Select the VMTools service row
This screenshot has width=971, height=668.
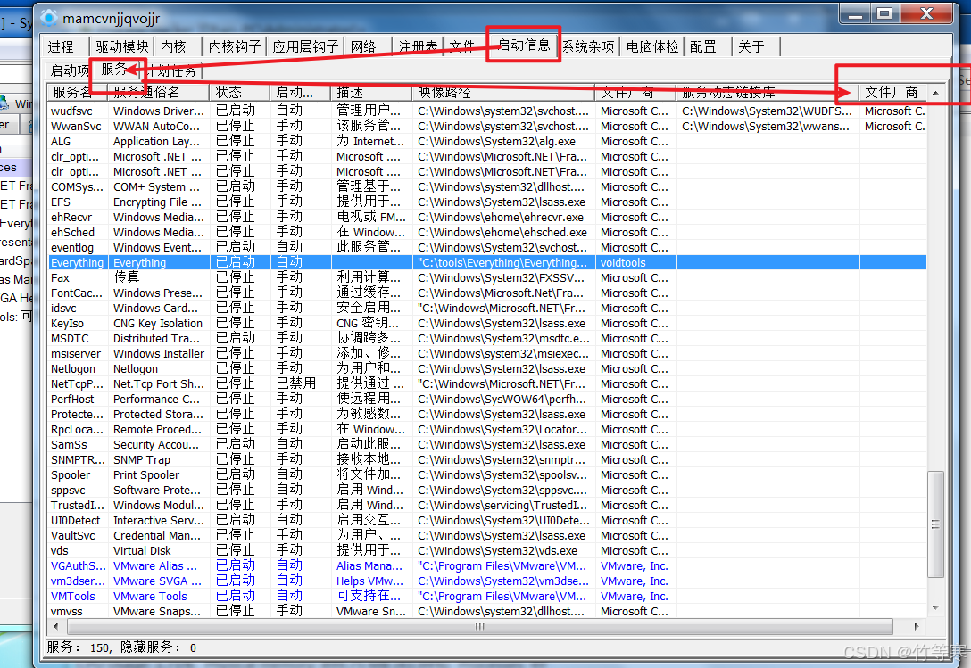point(73,597)
